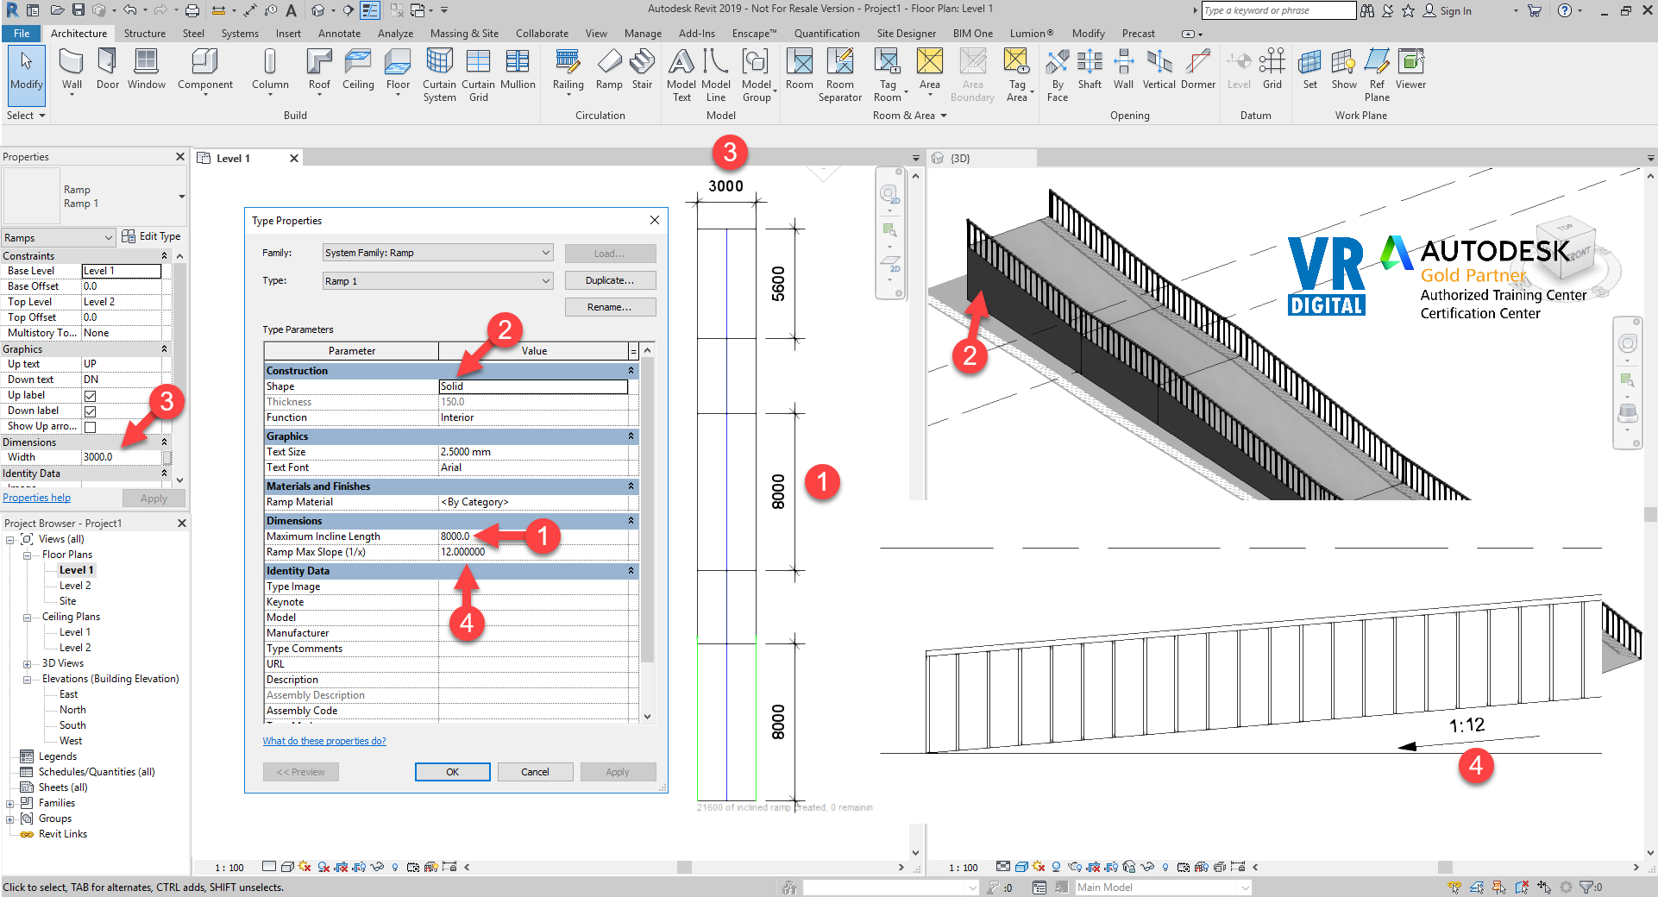The height and width of the screenshot is (897, 1658).
Task: Open the Structure ribbon tab
Action: (145, 34)
